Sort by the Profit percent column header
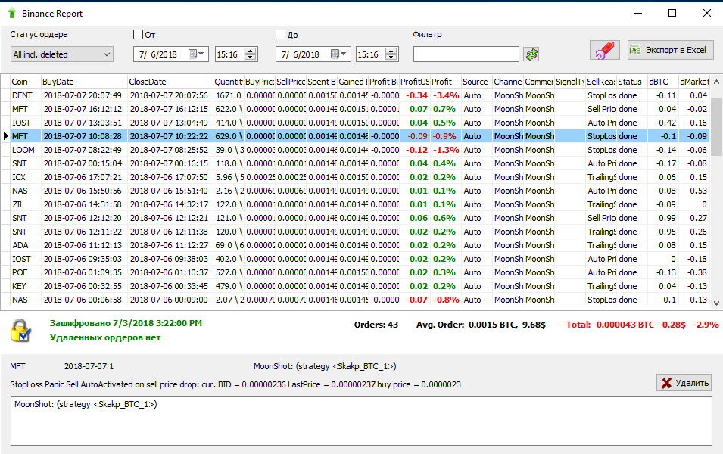The width and height of the screenshot is (723, 454). (445, 82)
